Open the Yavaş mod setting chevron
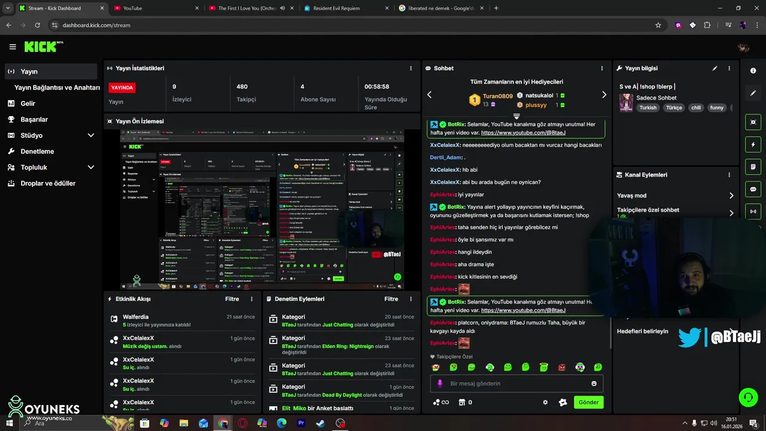The width and height of the screenshot is (766, 431). click(x=731, y=196)
